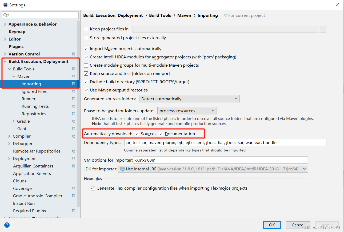This screenshot has height=232, width=344.
Task: Click the settings tree vertical scrollbar
Action: point(79,114)
